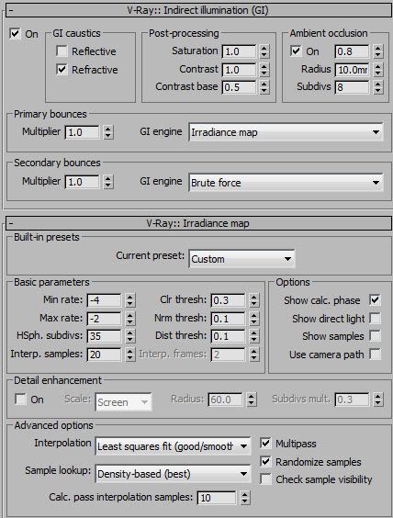
Task: Collapse the Indirect illumination (GI) rollout
Action: click(x=10, y=10)
